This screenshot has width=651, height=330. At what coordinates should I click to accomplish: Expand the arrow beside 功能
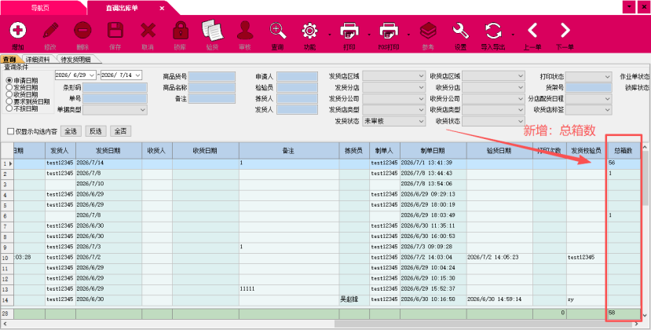pyautogui.click(x=330, y=35)
